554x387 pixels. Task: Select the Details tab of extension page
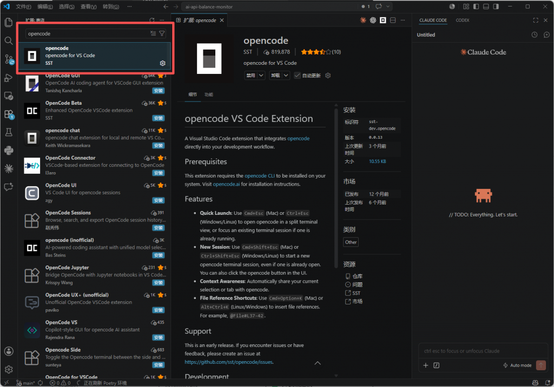click(x=193, y=94)
